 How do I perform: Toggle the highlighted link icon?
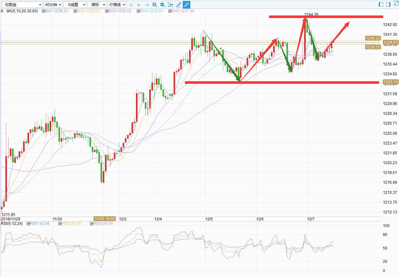[x=187, y=5]
